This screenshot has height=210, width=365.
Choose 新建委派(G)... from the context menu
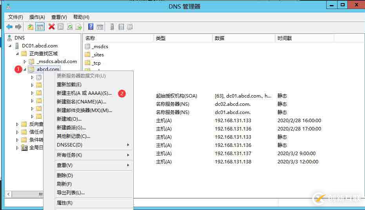(x=94, y=127)
